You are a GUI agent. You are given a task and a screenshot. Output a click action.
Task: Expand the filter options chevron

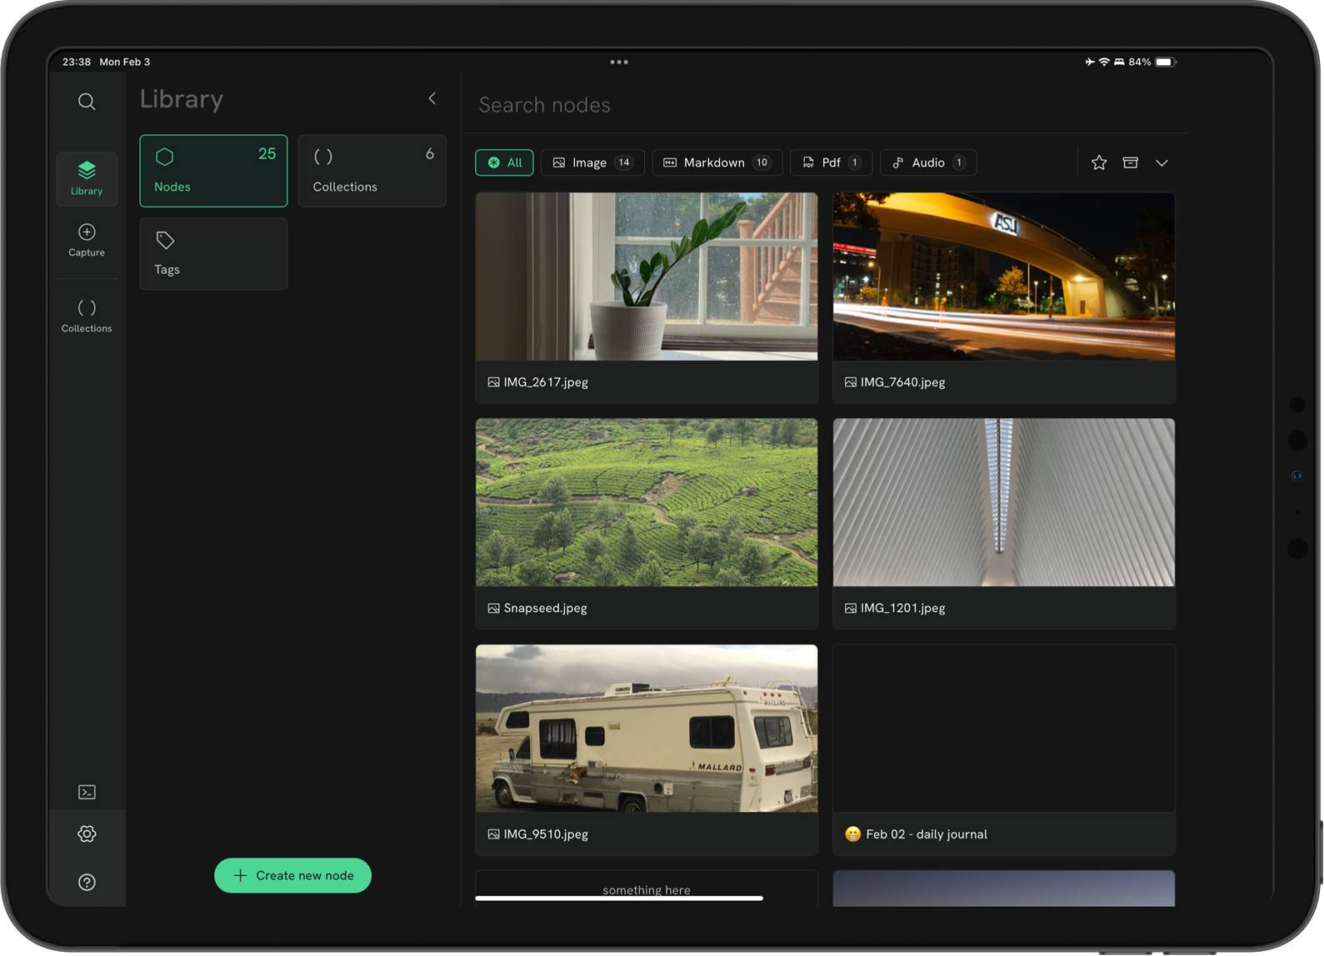click(x=1162, y=162)
